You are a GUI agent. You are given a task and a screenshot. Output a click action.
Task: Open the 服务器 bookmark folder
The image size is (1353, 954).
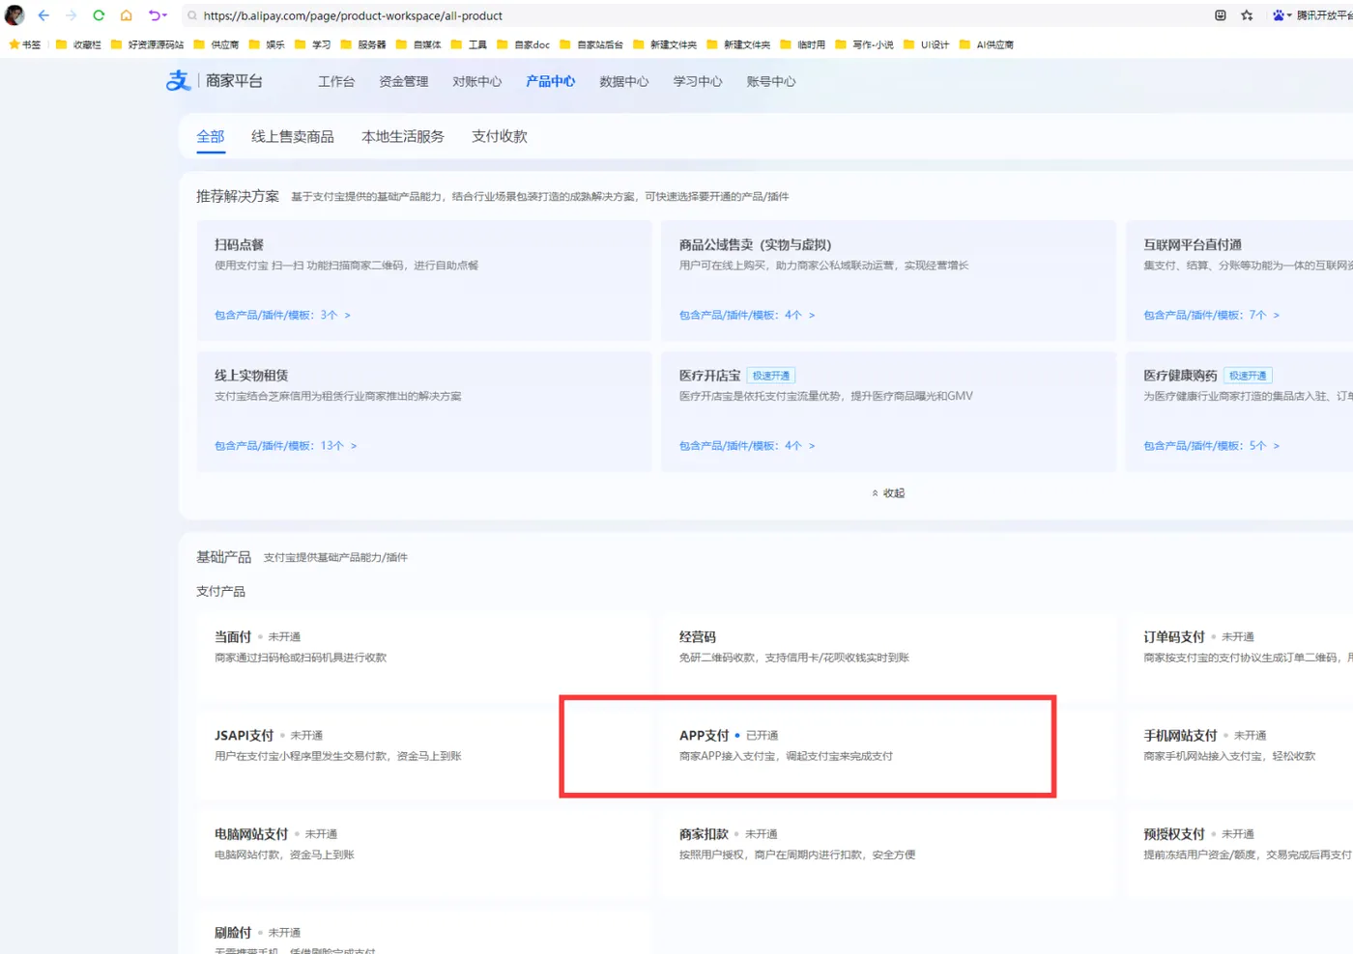pyautogui.click(x=363, y=44)
